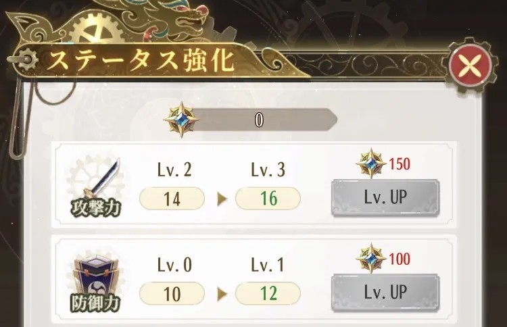
Task: Click the arrow between 10 and 12
Action: pyautogui.click(x=222, y=294)
